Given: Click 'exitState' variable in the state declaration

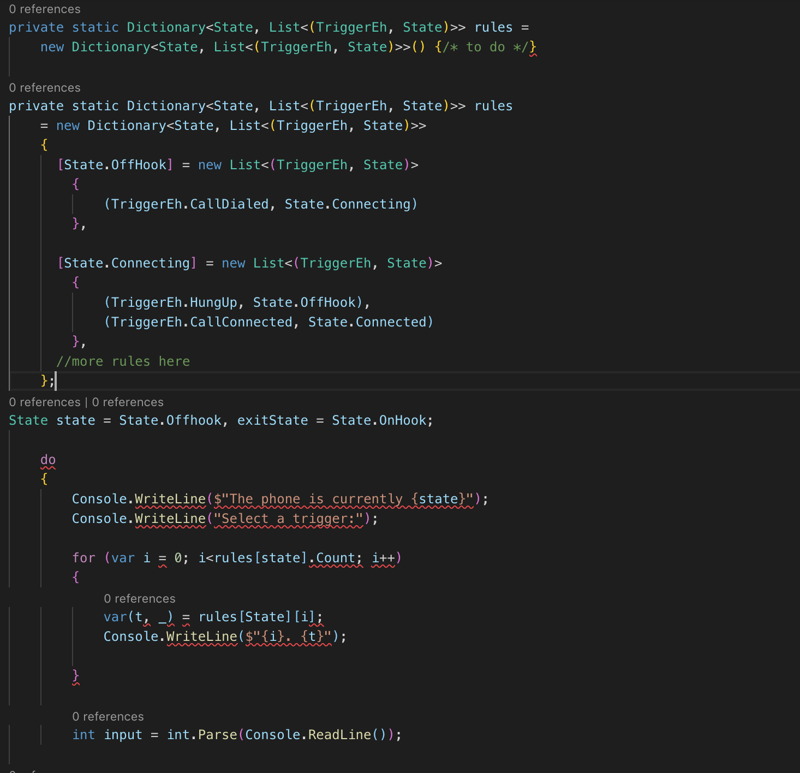Looking at the screenshot, I should (x=273, y=420).
